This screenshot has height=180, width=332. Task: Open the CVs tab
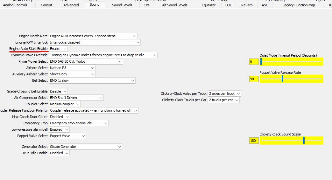click(146, 5)
